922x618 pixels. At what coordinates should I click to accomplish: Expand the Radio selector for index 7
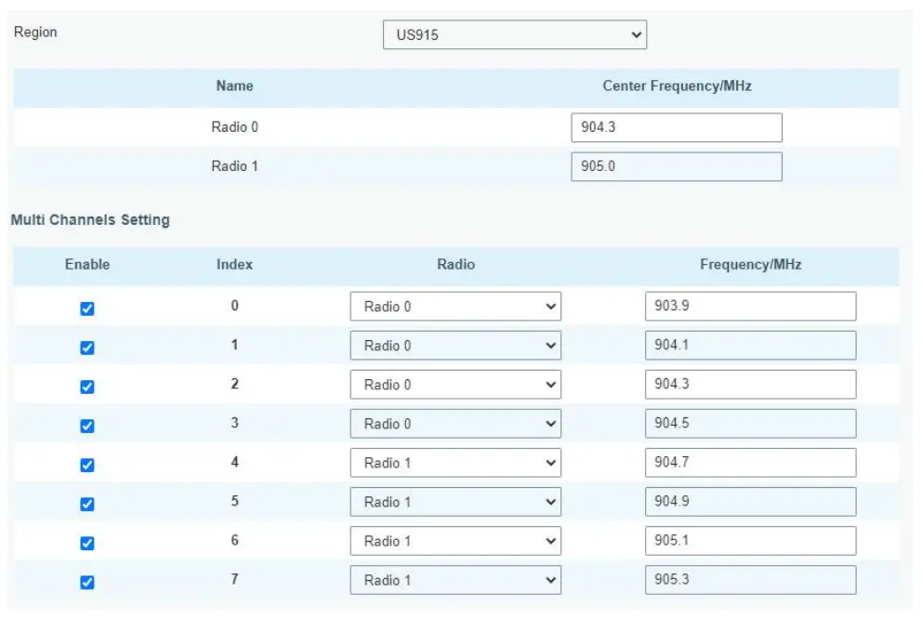pyautogui.click(x=455, y=581)
